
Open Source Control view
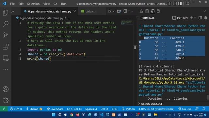pos(6,35)
